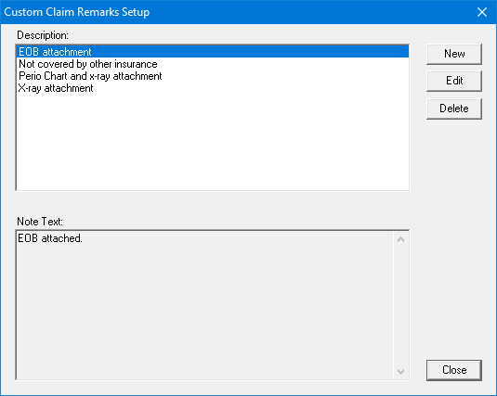This screenshot has height=396, width=497.
Task: Select the EOB attachment entry
Action: pyautogui.click(x=213, y=52)
